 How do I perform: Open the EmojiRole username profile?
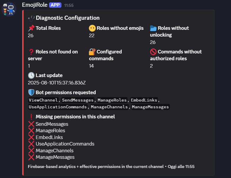[x=35, y=5]
